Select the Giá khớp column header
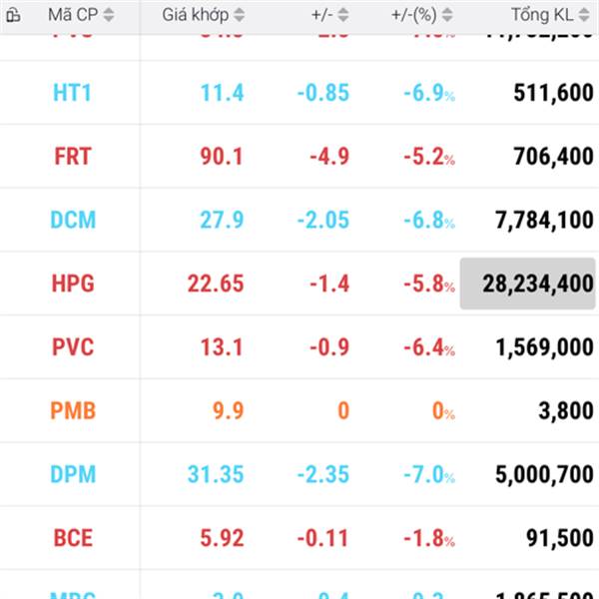This screenshot has width=599, height=599. point(196,15)
